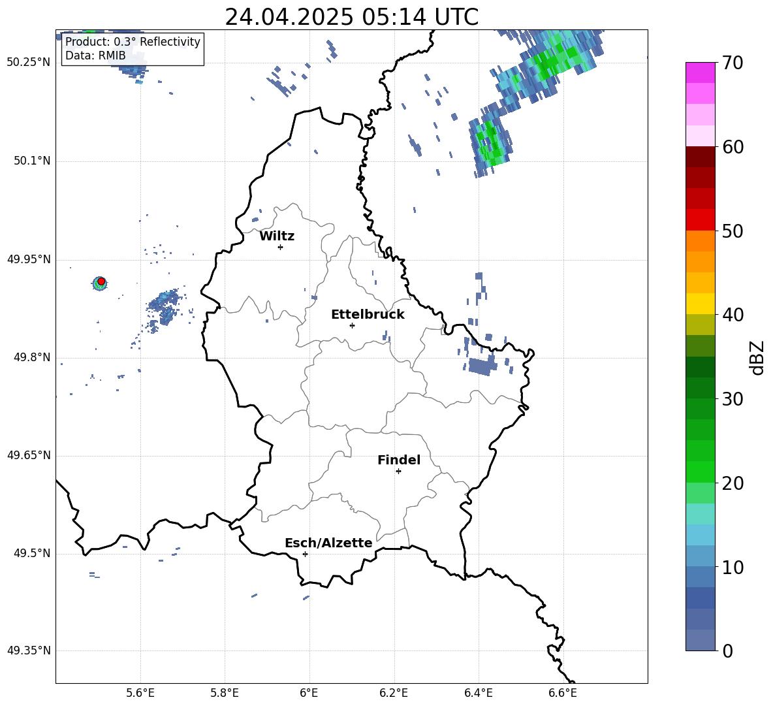
Task: Click the Esch/Alzette location cross marker
Action: pos(305,554)
